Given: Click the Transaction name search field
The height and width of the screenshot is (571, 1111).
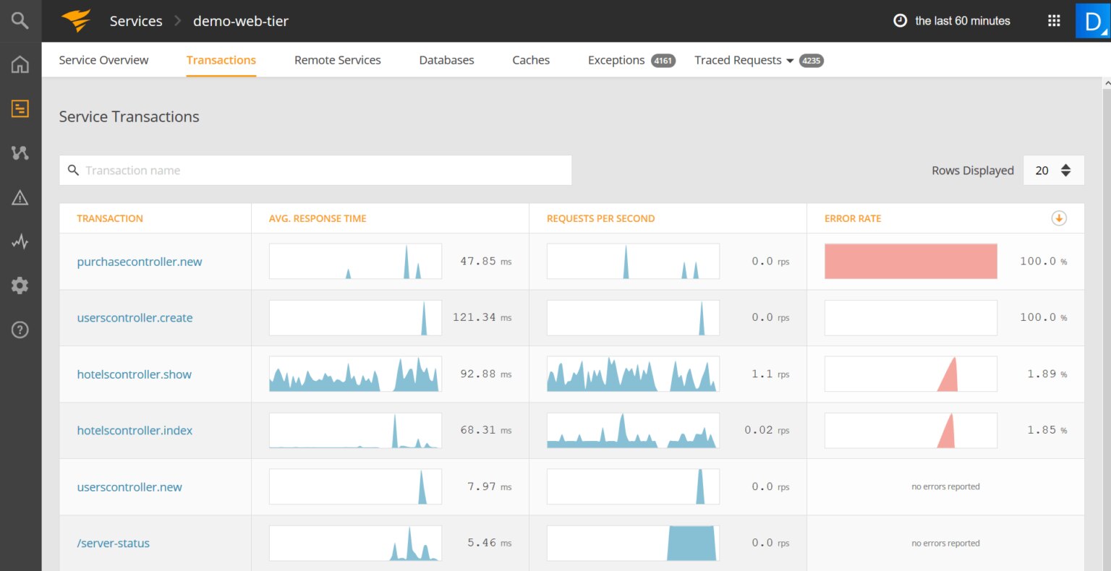Looking at the screenshot, I should pyautogui.click(x=315, y=170).
